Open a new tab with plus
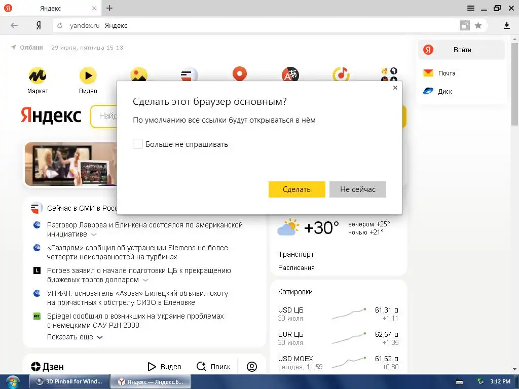Screen dimensions: 519x389 click(x=109, y=8)
